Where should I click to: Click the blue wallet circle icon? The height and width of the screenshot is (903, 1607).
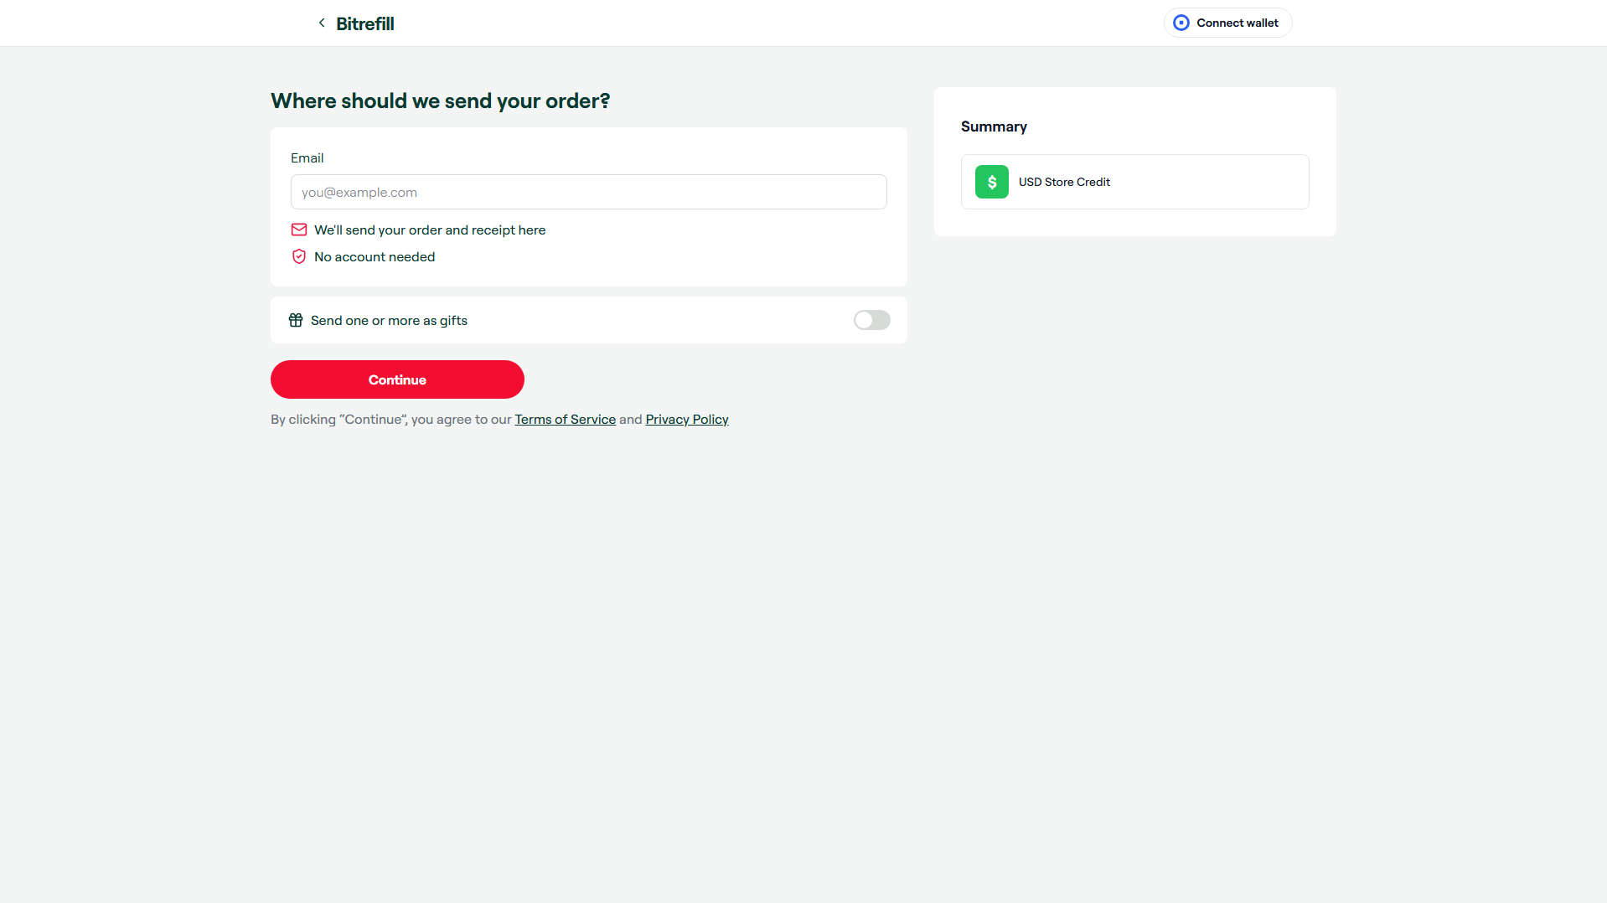pos(1181,23)
